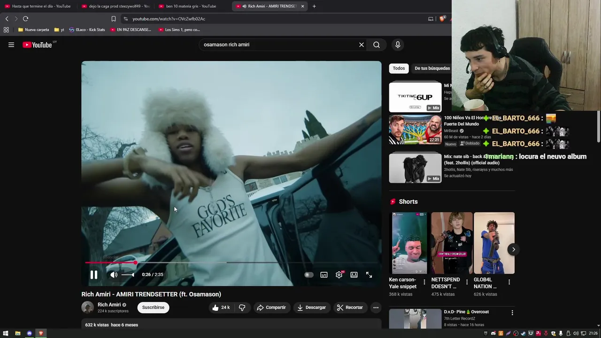Click the browser address bar URL
This screenshot has width=601, height=338.
[169, 19]
